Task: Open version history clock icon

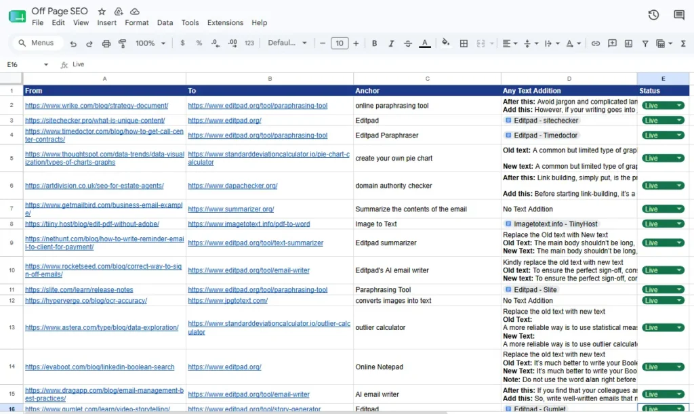Action: coord(653,15)
